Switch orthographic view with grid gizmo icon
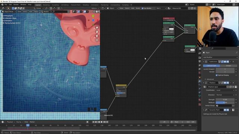This screenshot has width=239, height=134. click(x=97, y=40)
